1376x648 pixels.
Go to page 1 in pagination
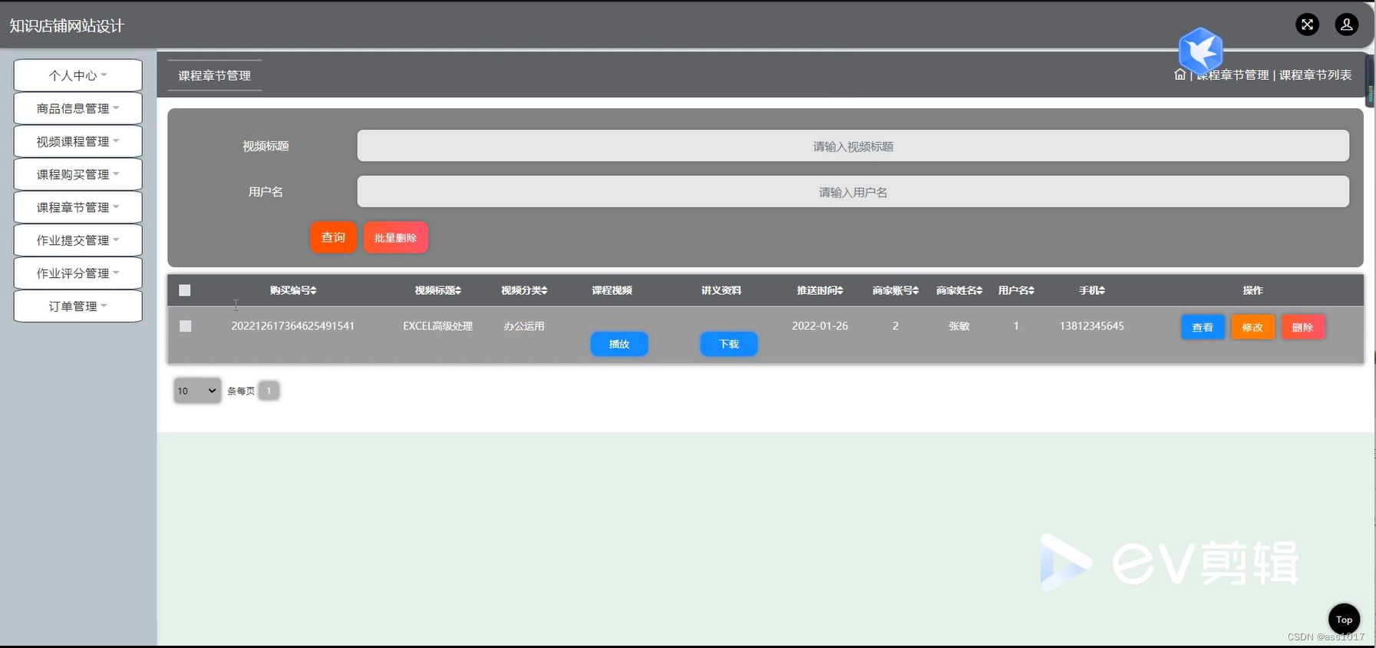[x=269, y=391]
